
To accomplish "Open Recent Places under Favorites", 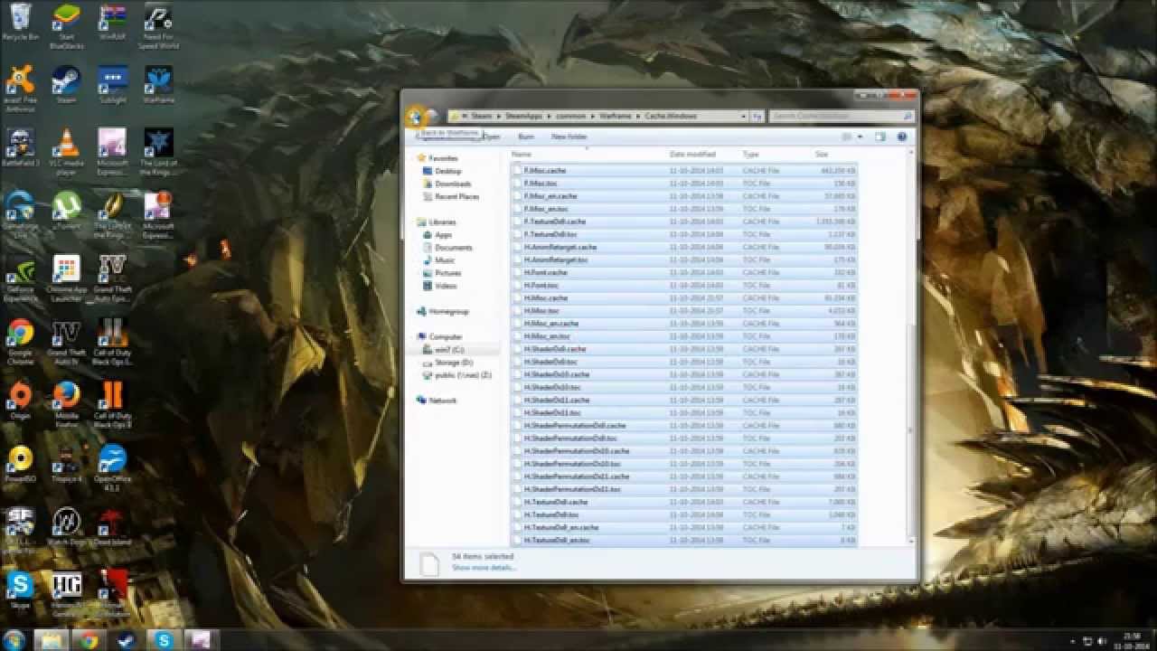I will [x=456, y=196].
